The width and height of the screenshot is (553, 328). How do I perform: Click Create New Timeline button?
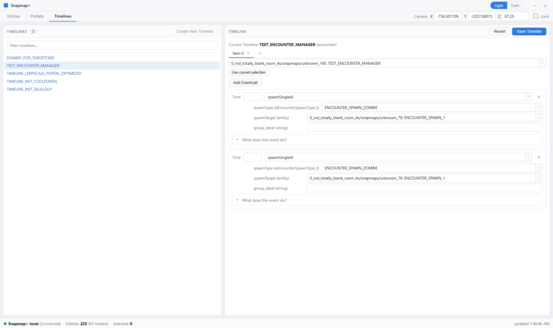[195, 31]
